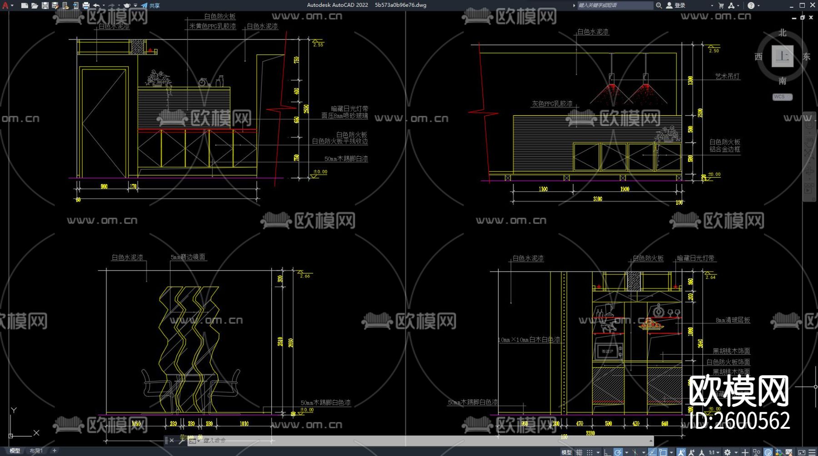Open a drawing file with the folder icon
818x456 pixels.
35,5
